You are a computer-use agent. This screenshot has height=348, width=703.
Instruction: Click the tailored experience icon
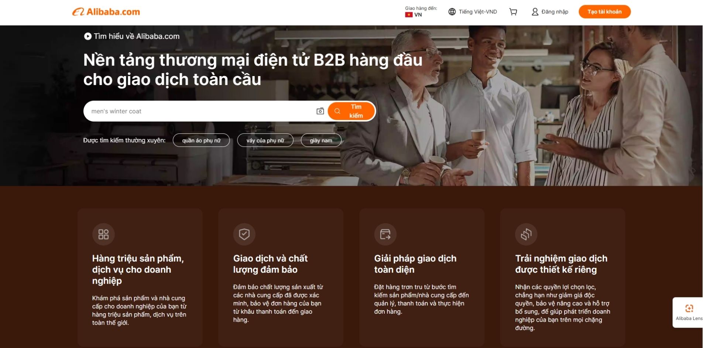(526, 234)
